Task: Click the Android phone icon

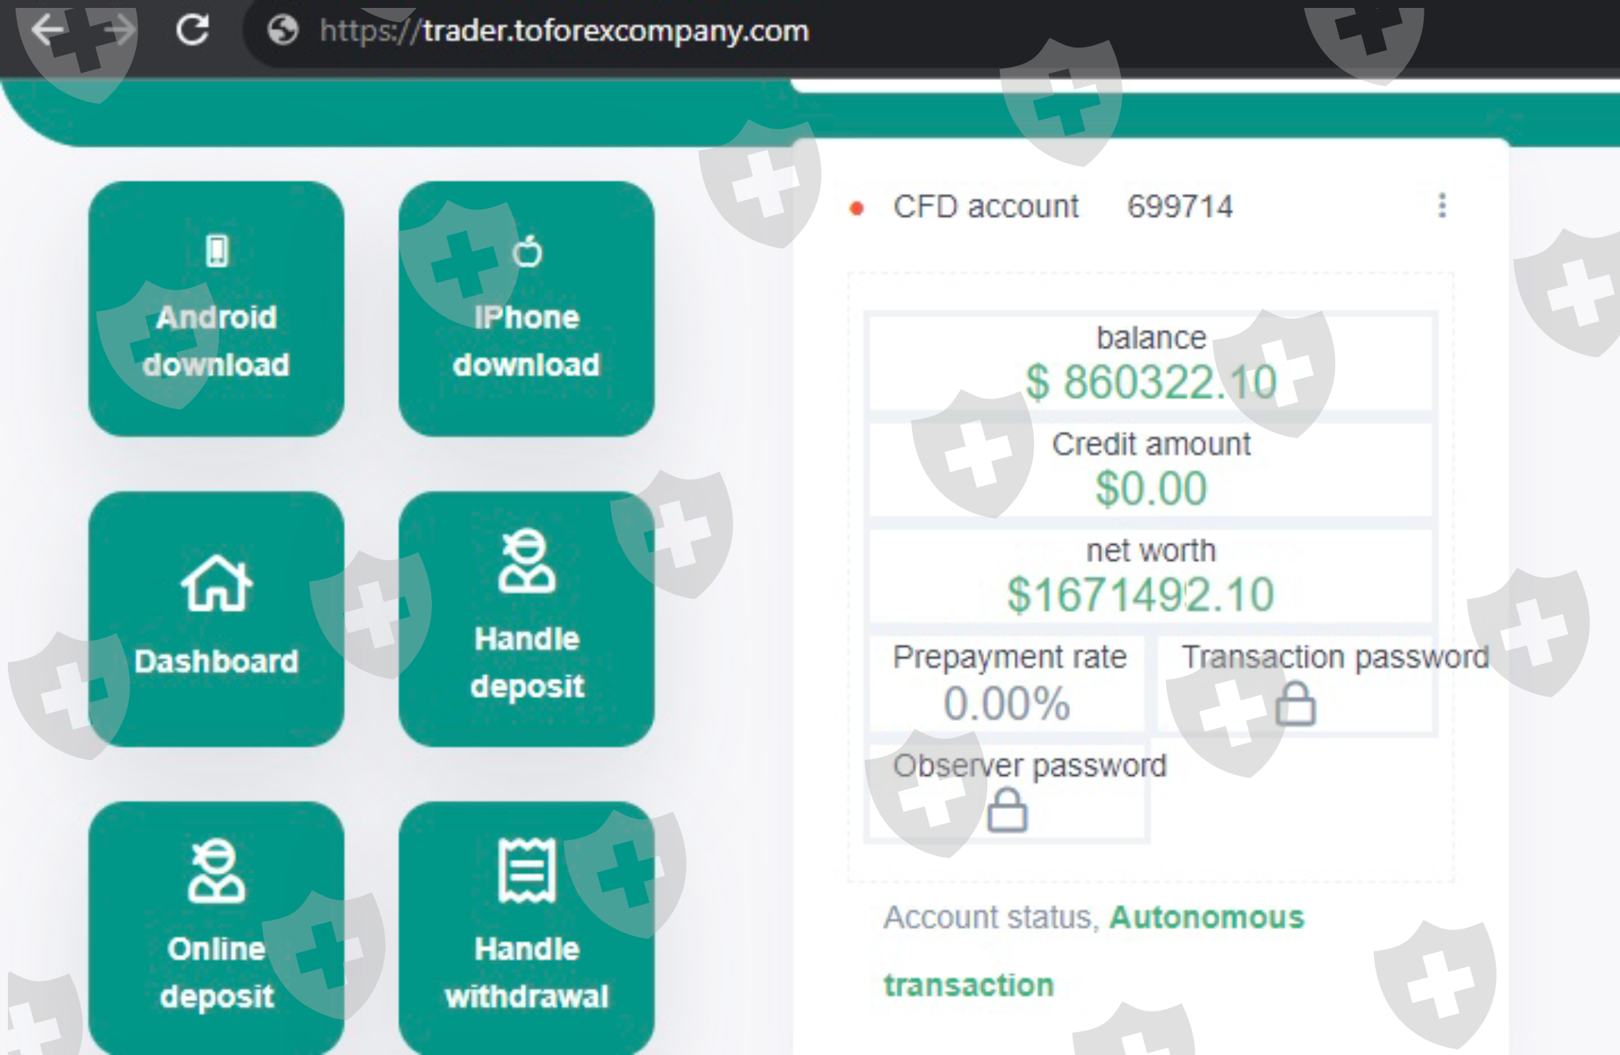Action: 217,251
